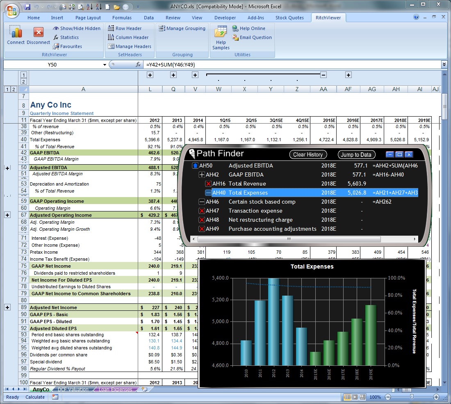Toggle Show/Hide Hidden eye option
The width and height of the screenshot is (451, 404).
pyautogui.click(x=77, y=28)
